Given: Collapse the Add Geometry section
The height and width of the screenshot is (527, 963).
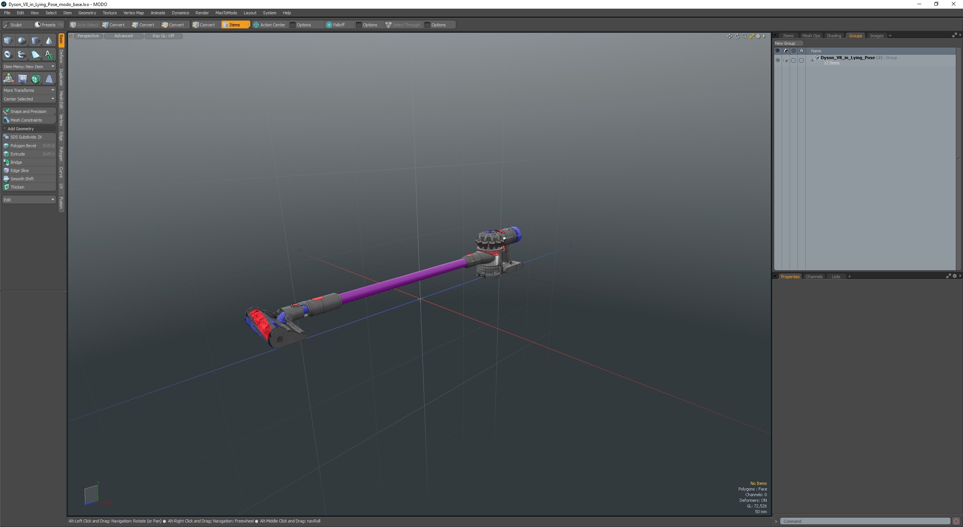Looking at the screenshot, I should pyautogui.click(x=29, y=129).
